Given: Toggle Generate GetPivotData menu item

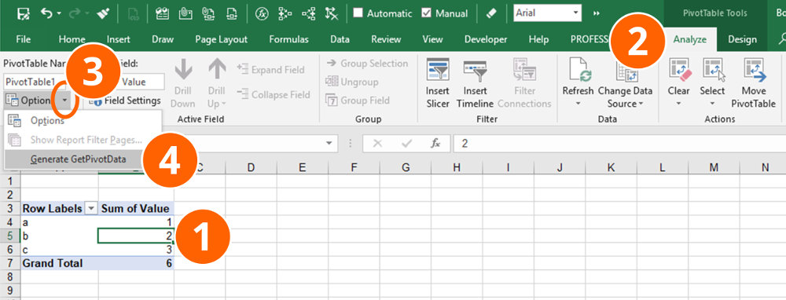Looking at the screenshot, I should click(x=78, y=159).
